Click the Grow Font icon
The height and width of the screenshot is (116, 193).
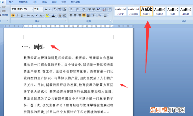[x=46, y=9]
